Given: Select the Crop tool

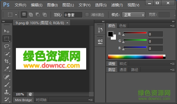Looking at the screenshot, I should click(7, 61).
